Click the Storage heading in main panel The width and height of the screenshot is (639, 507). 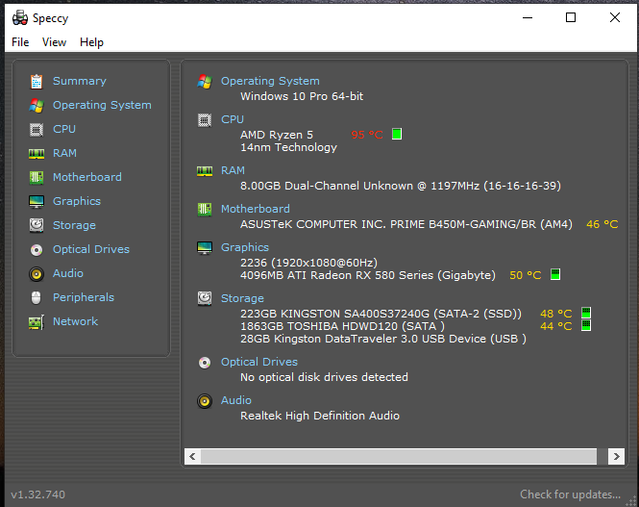[x=242, y=298]
